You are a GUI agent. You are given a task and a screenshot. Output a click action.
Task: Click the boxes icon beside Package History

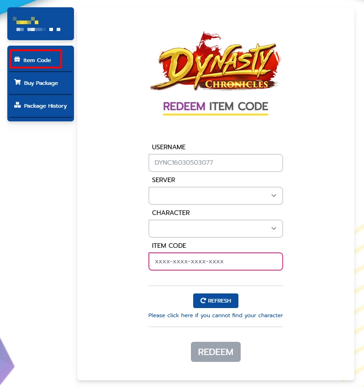pyautogui.click(x=17, y=105)
